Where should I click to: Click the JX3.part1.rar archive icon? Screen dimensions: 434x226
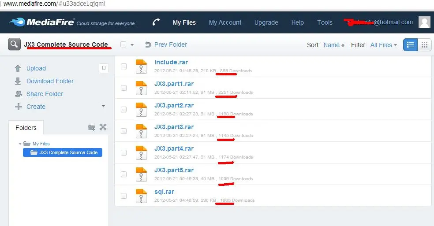coord(141,88)
